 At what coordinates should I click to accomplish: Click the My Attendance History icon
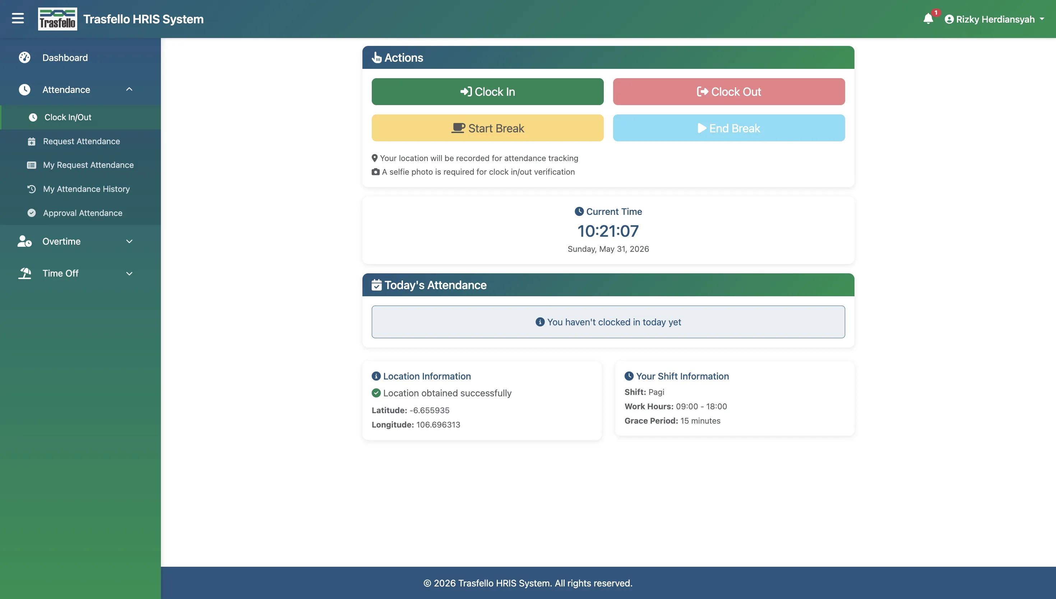tap(31, 189)
